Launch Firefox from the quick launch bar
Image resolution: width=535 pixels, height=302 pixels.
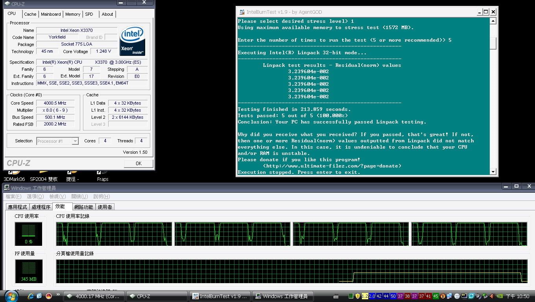tap(48, 296)
